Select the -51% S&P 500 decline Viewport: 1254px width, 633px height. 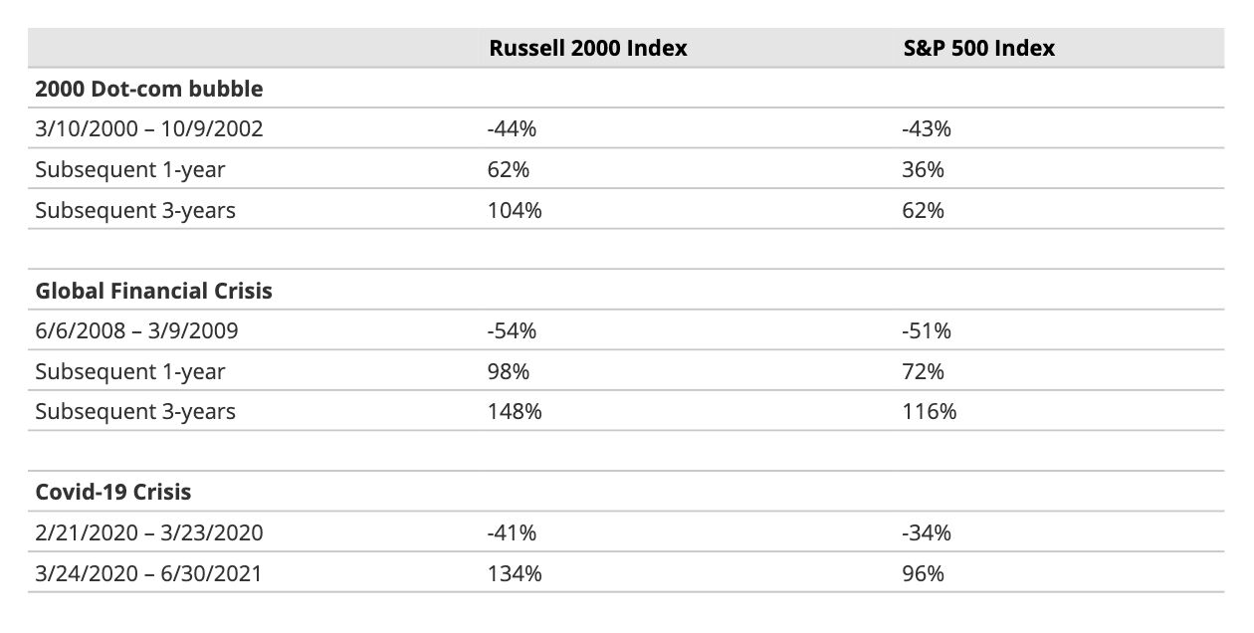[926, 330]
